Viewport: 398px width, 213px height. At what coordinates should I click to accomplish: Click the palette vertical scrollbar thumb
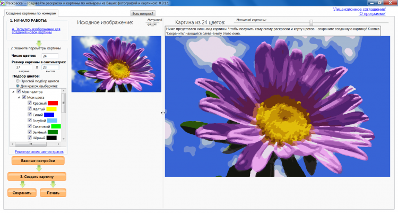pos(64,103)
